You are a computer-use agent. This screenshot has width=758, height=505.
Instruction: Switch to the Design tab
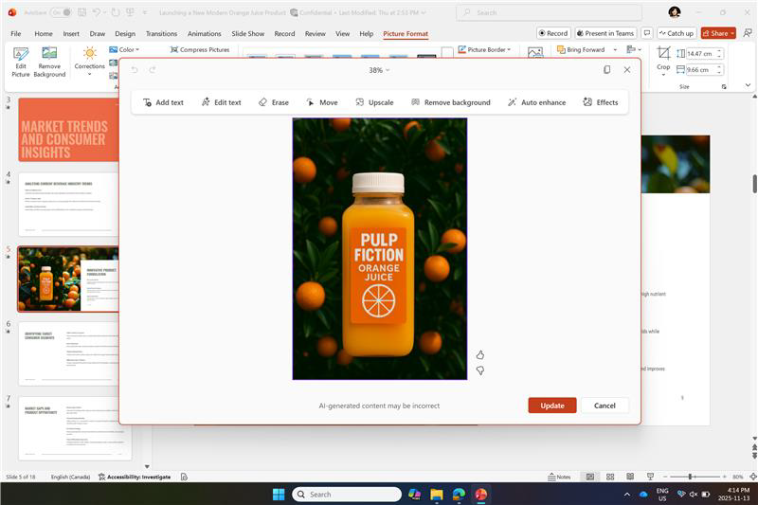point(125,34)
